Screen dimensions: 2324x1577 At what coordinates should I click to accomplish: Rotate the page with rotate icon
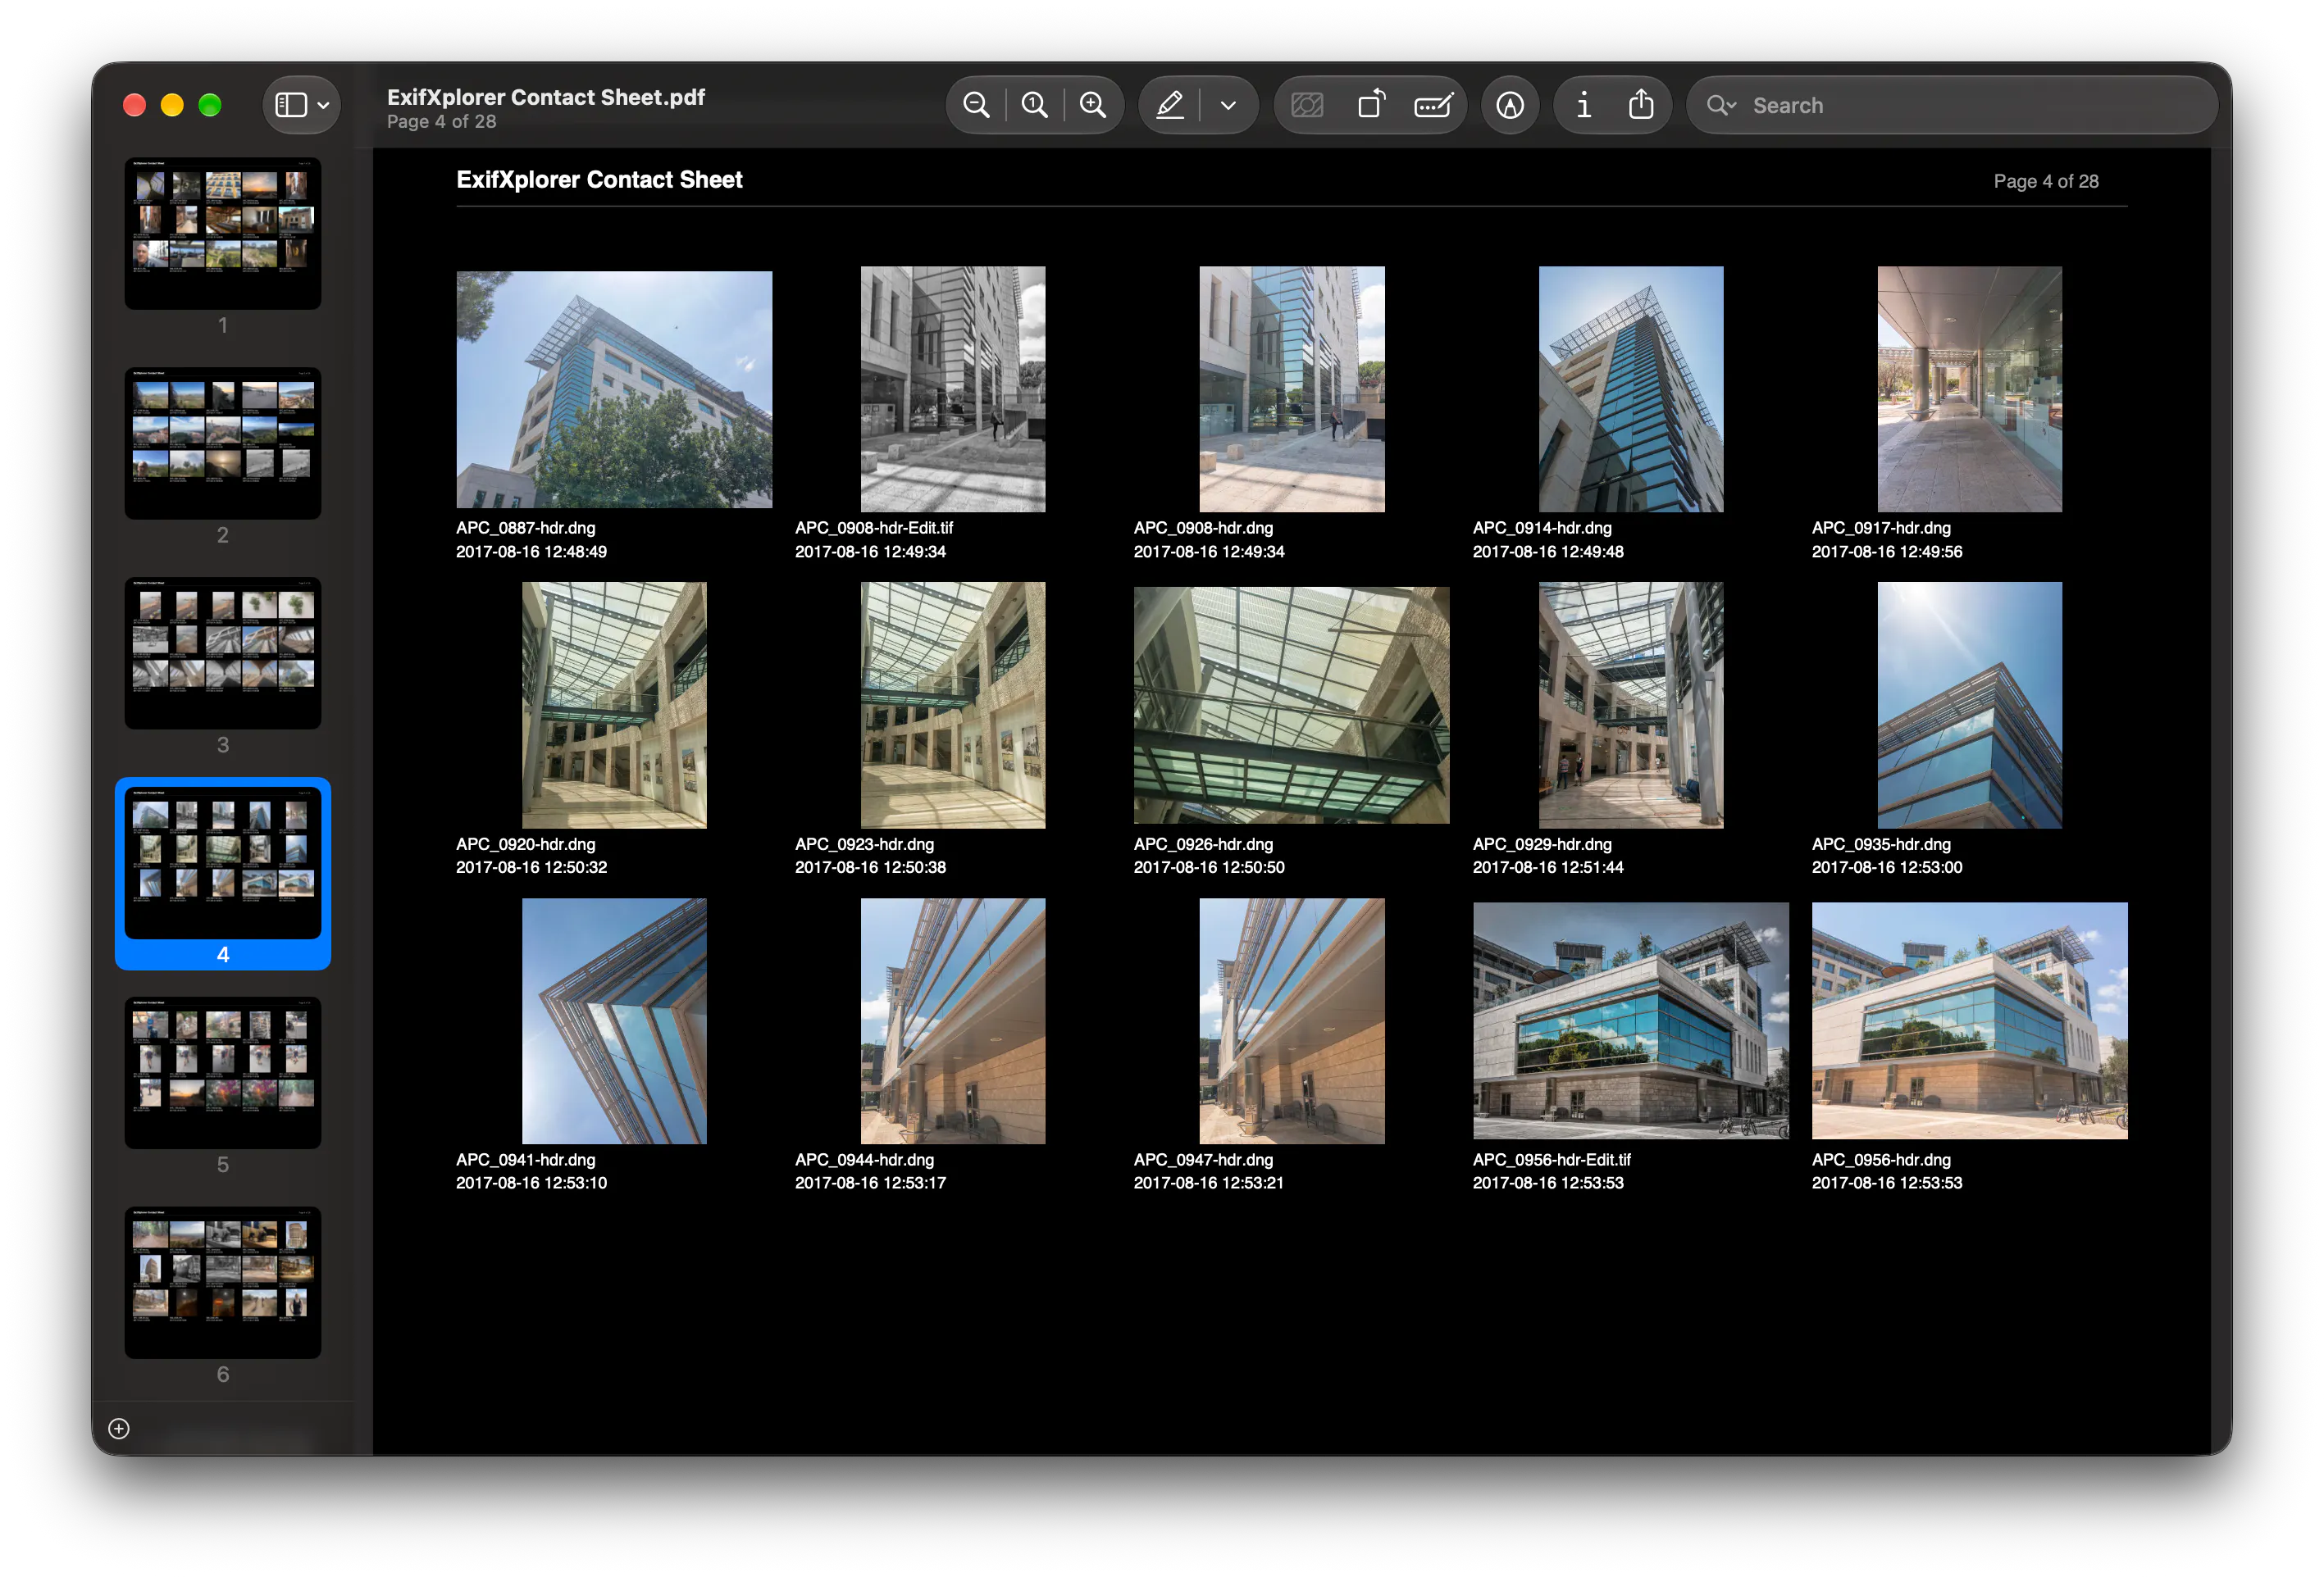click(x=1371, y=105)
